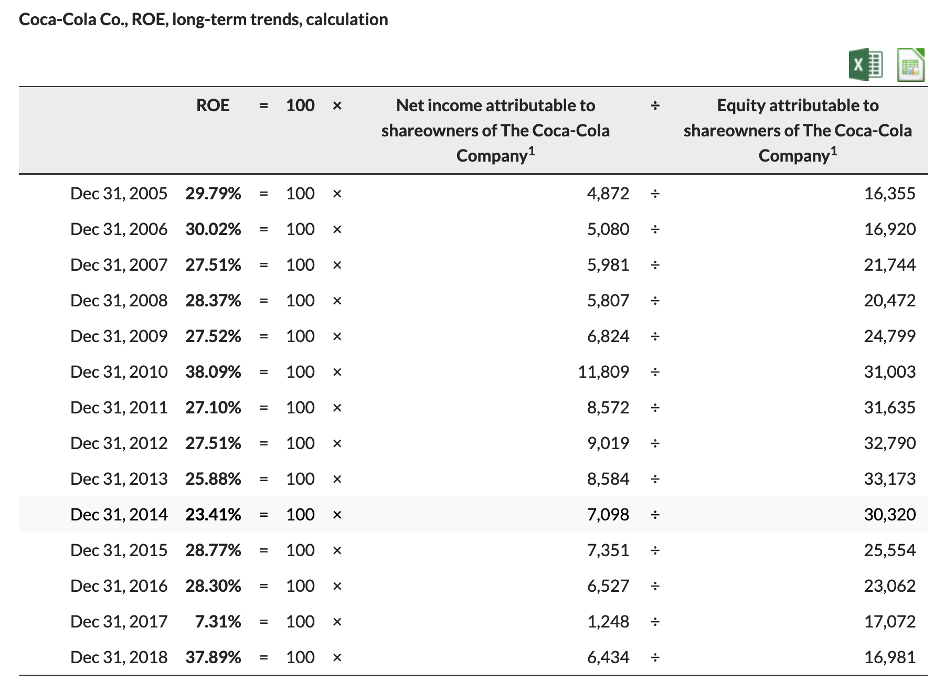
Task: Click the 23.41% ROE value
Action: [213, 515]
